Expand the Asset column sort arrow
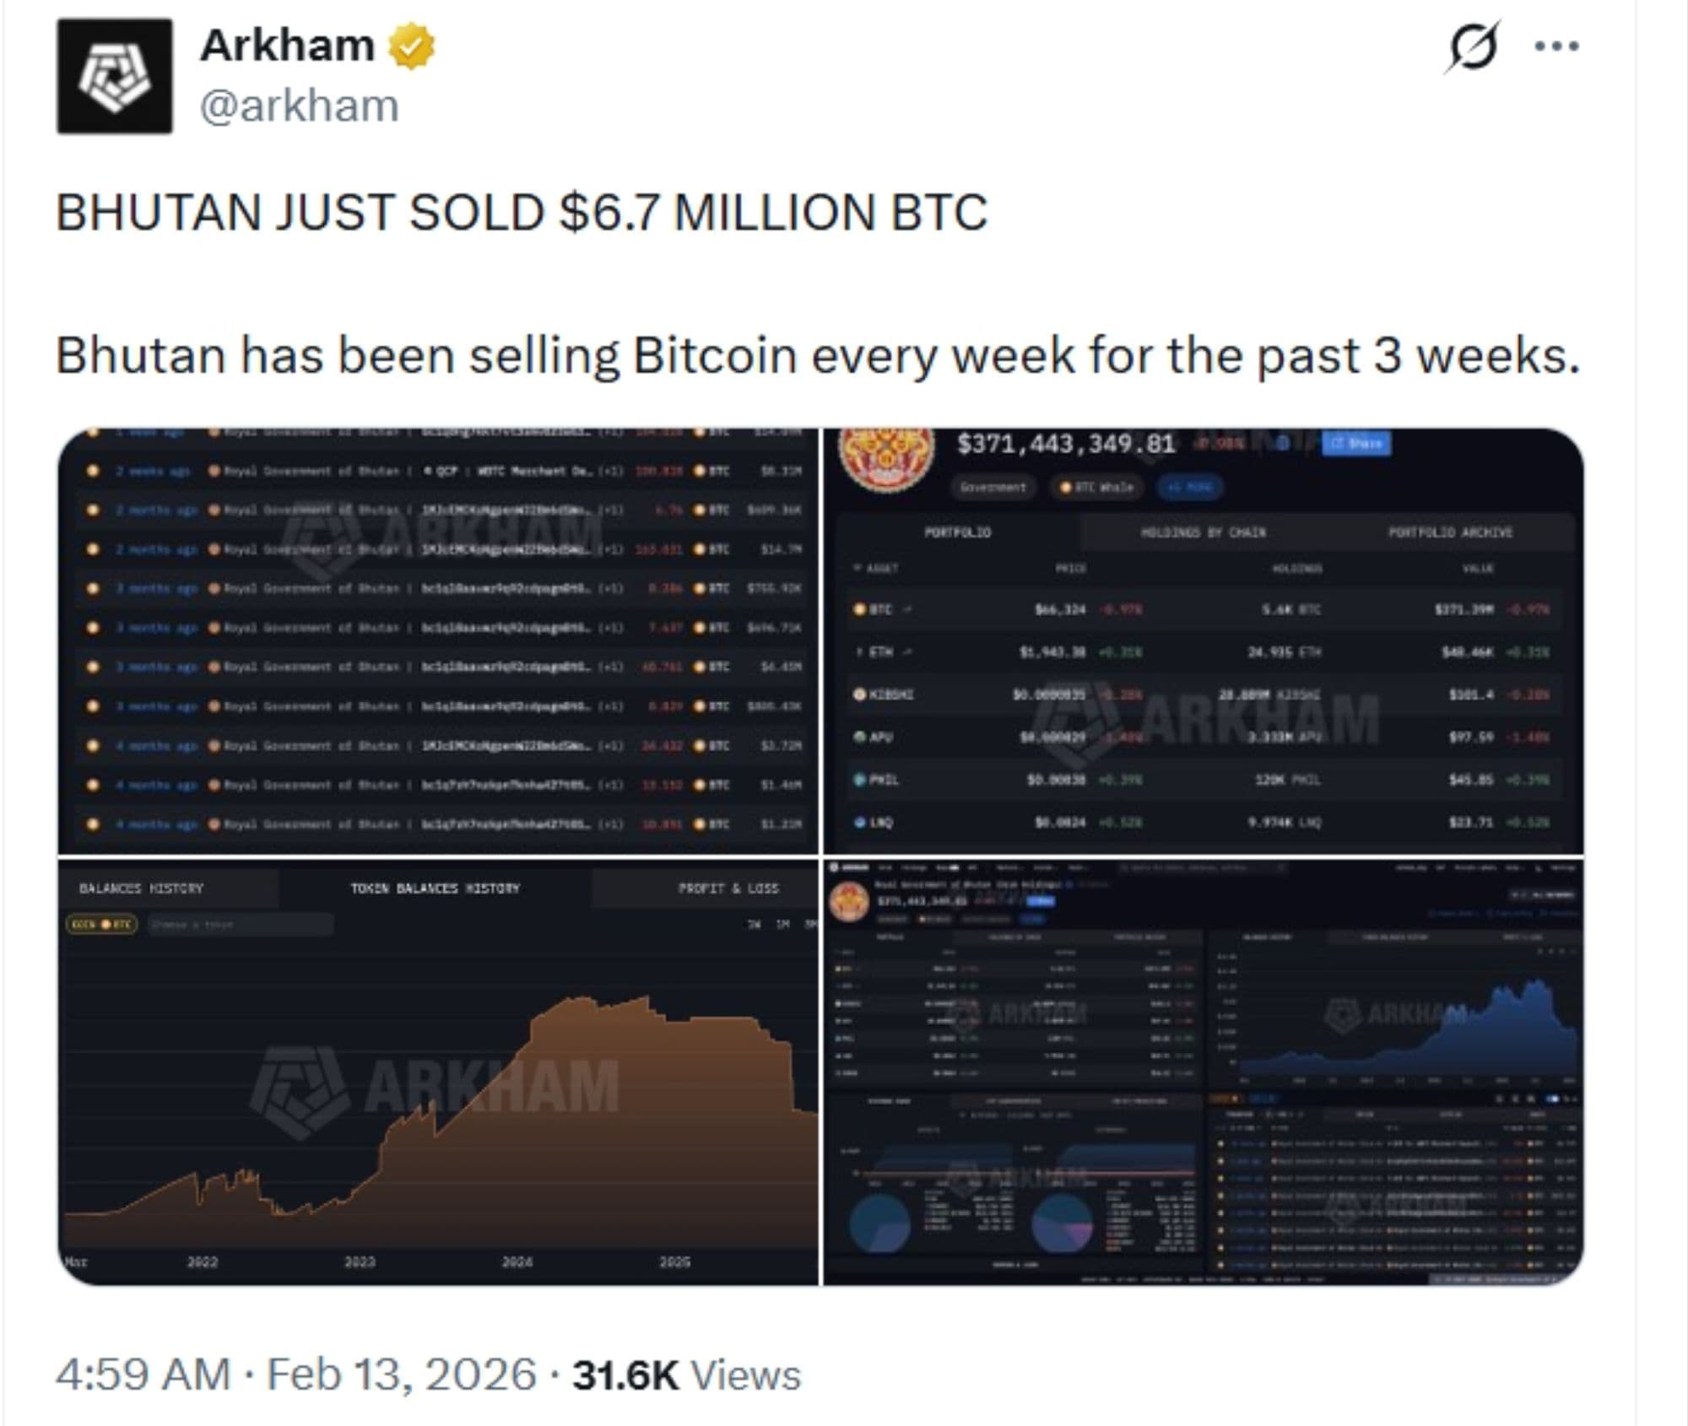 857,568
